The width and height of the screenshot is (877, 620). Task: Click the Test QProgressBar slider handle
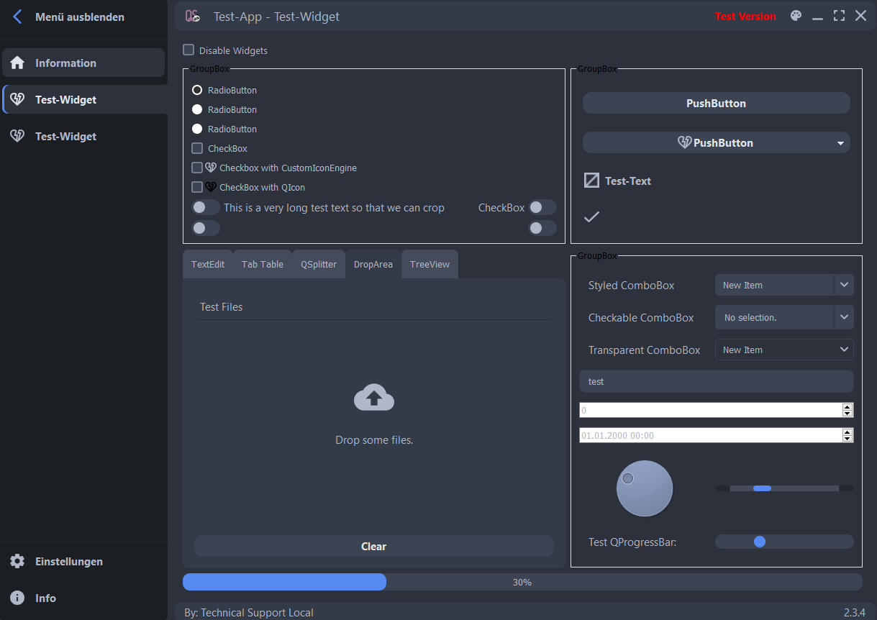(x=760, y=542)
